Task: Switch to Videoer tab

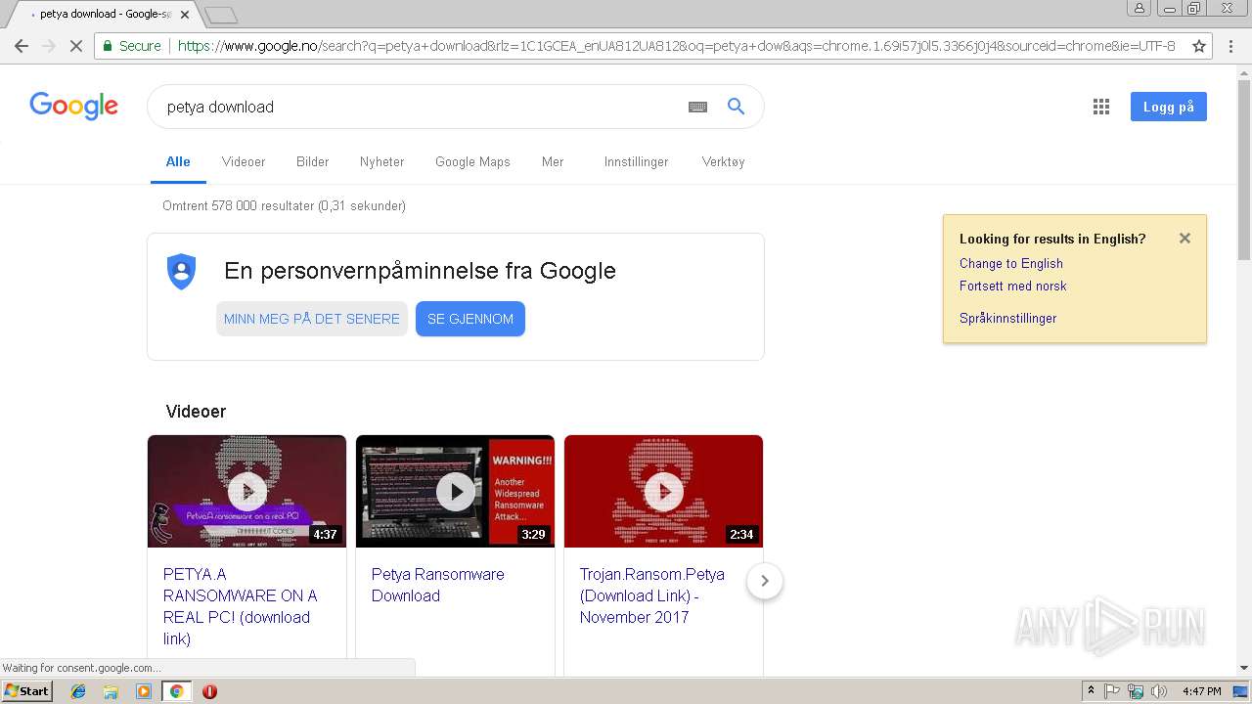Action: [244, 162]
